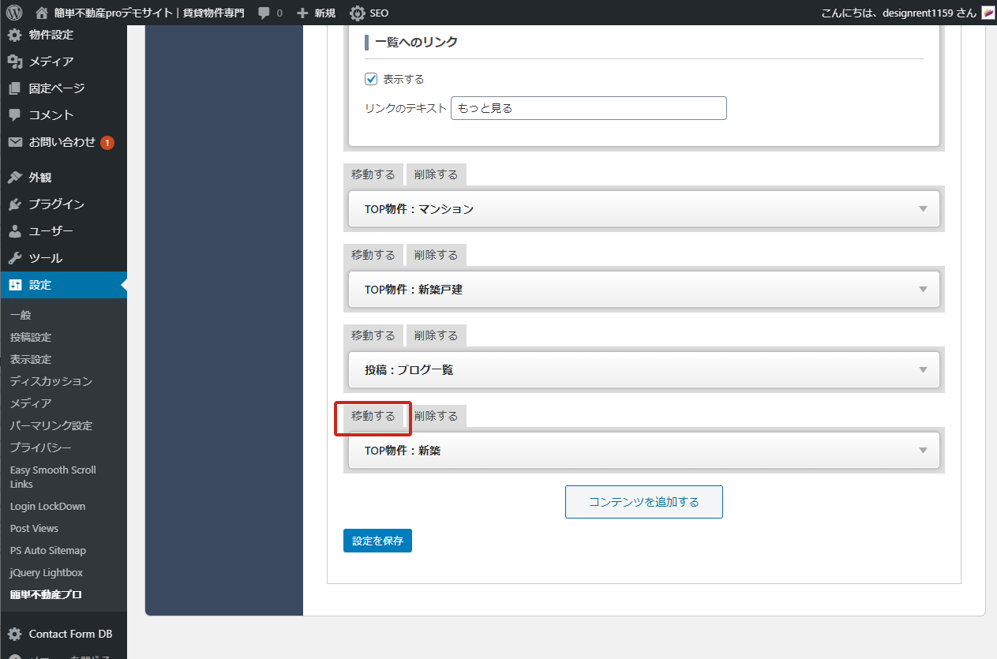Viewport: 997px width, 659px height.
Task: Click the リンクのテキスト input field
Action: point(588,108)
